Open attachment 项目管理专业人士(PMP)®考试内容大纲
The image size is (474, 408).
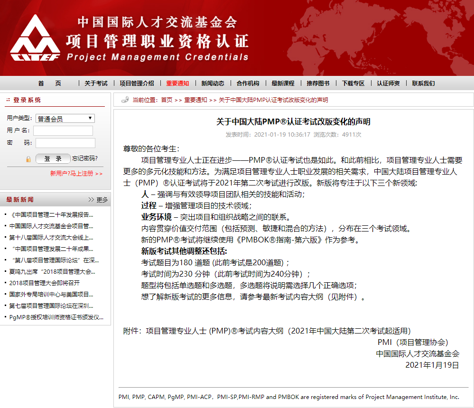point(278,331)
